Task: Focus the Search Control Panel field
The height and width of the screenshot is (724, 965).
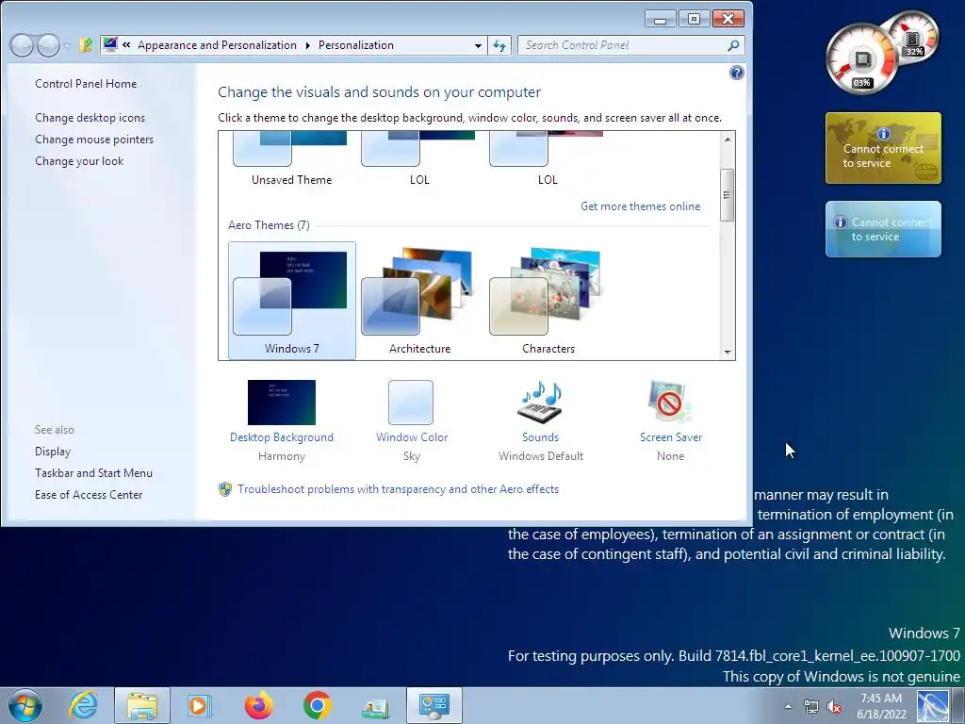Action: (x=624, y=45)
